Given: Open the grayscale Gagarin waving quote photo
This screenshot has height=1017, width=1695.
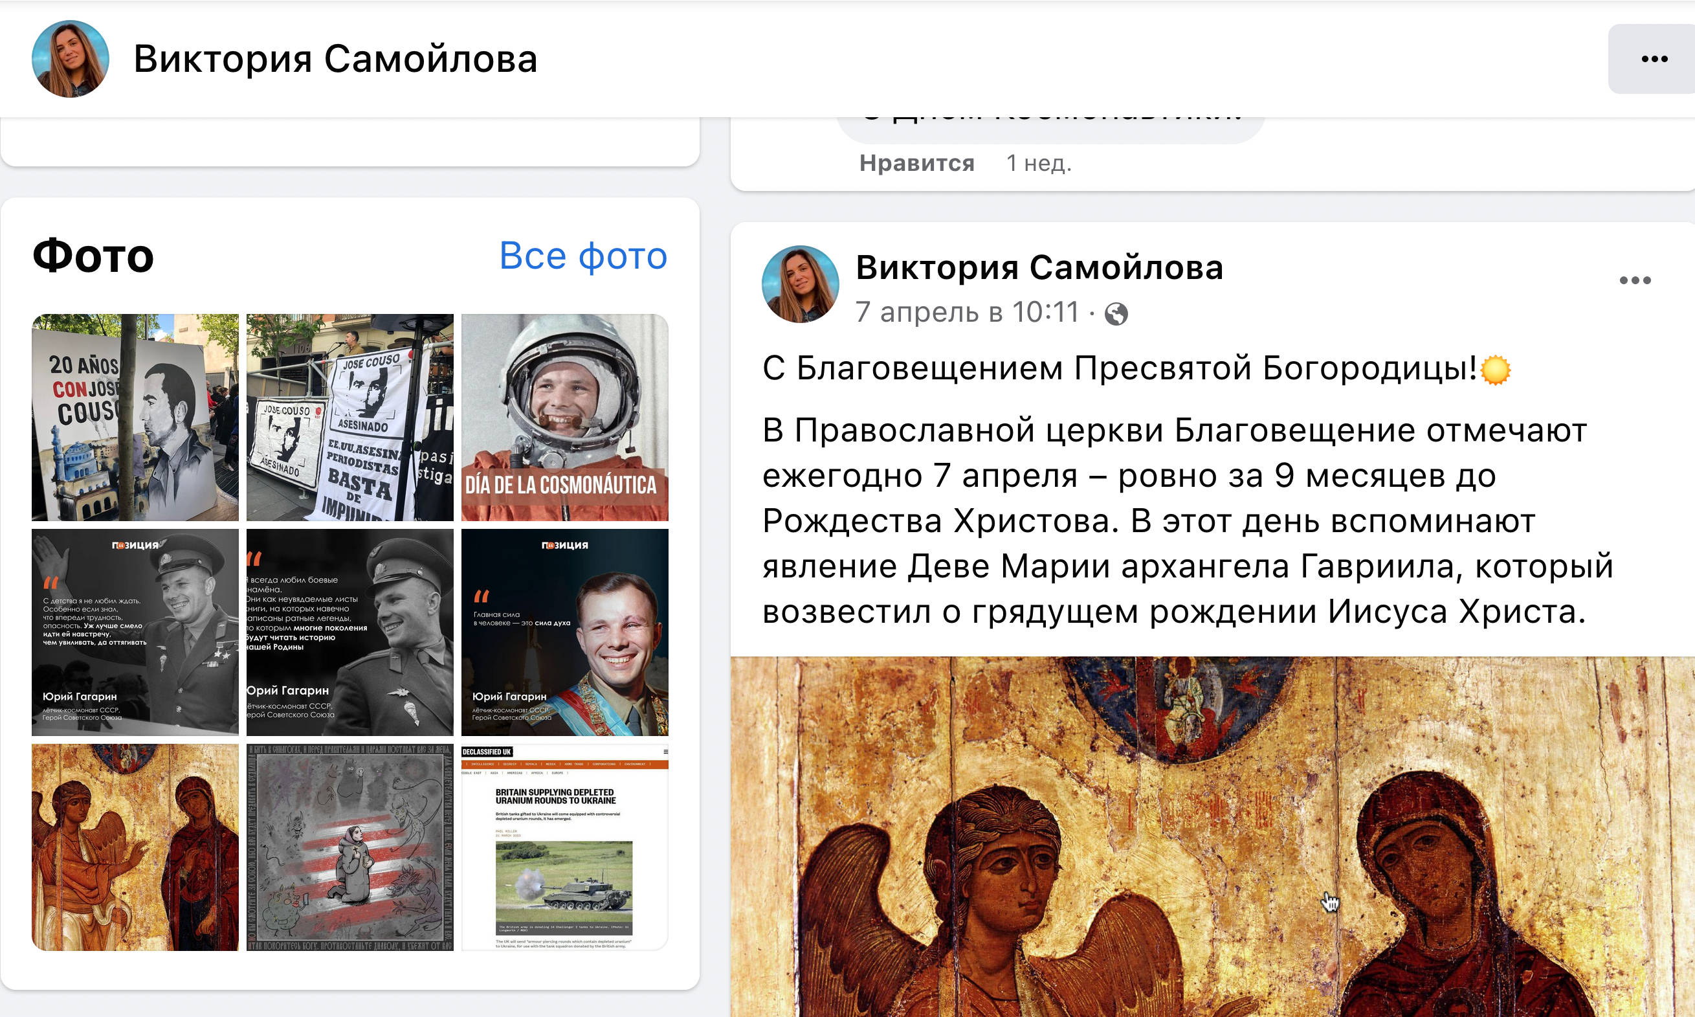Looking at the screenshot, I should [x=135, y=632].
